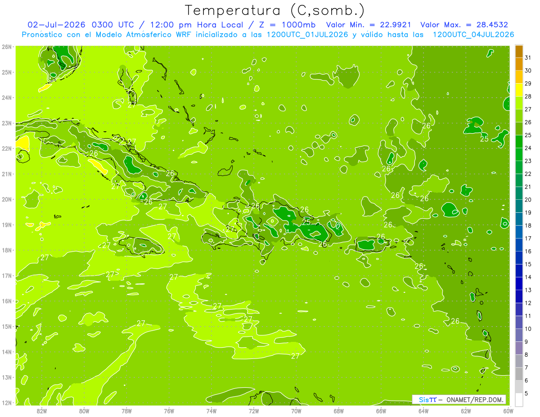Select the 78W longitude label
This screenshot has height=417, width=540.
pos(126,410)
